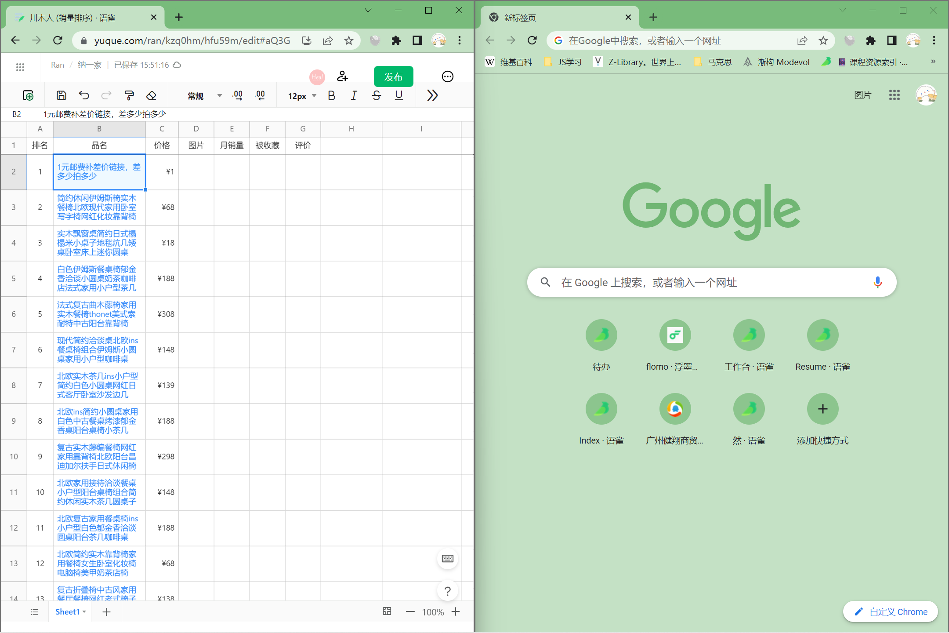
Task: Click voice search microphone icon
Action: point(877,282)
